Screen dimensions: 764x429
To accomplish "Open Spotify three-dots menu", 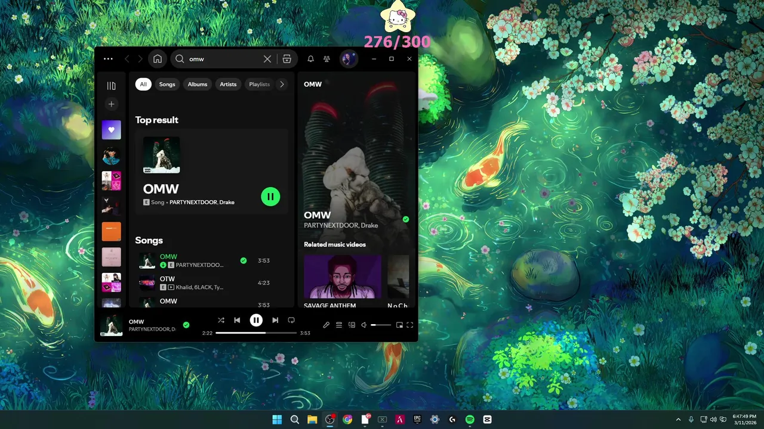I will (108, 59).
